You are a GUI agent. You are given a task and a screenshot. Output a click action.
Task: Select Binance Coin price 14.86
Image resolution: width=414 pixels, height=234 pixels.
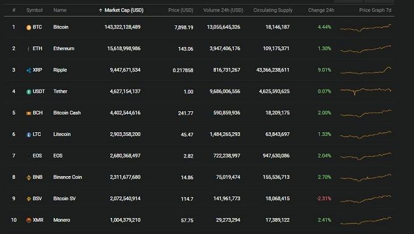coord(187,177)
